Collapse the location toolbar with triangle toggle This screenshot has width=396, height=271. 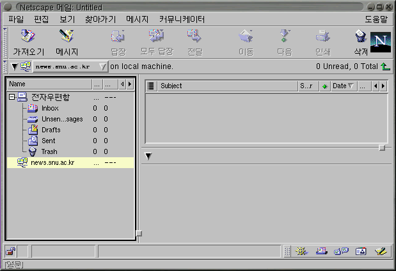point(15,66)
